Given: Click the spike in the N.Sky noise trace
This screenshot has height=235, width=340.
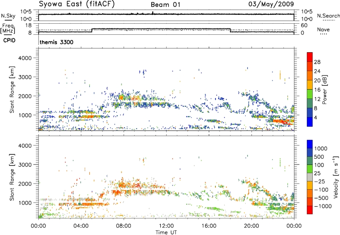Looking at the screenshot, I should point(153,13).
